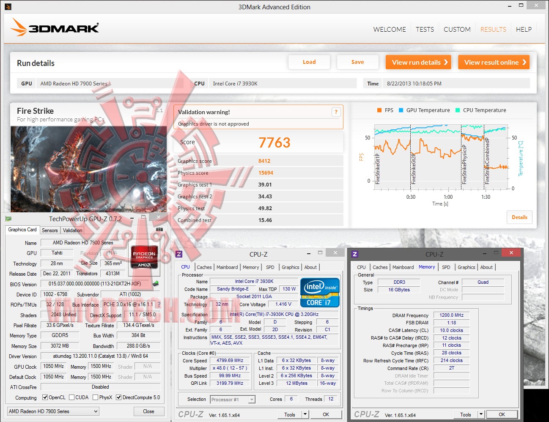Open SPD tab in memory CPU-Z window

point(446,267)
